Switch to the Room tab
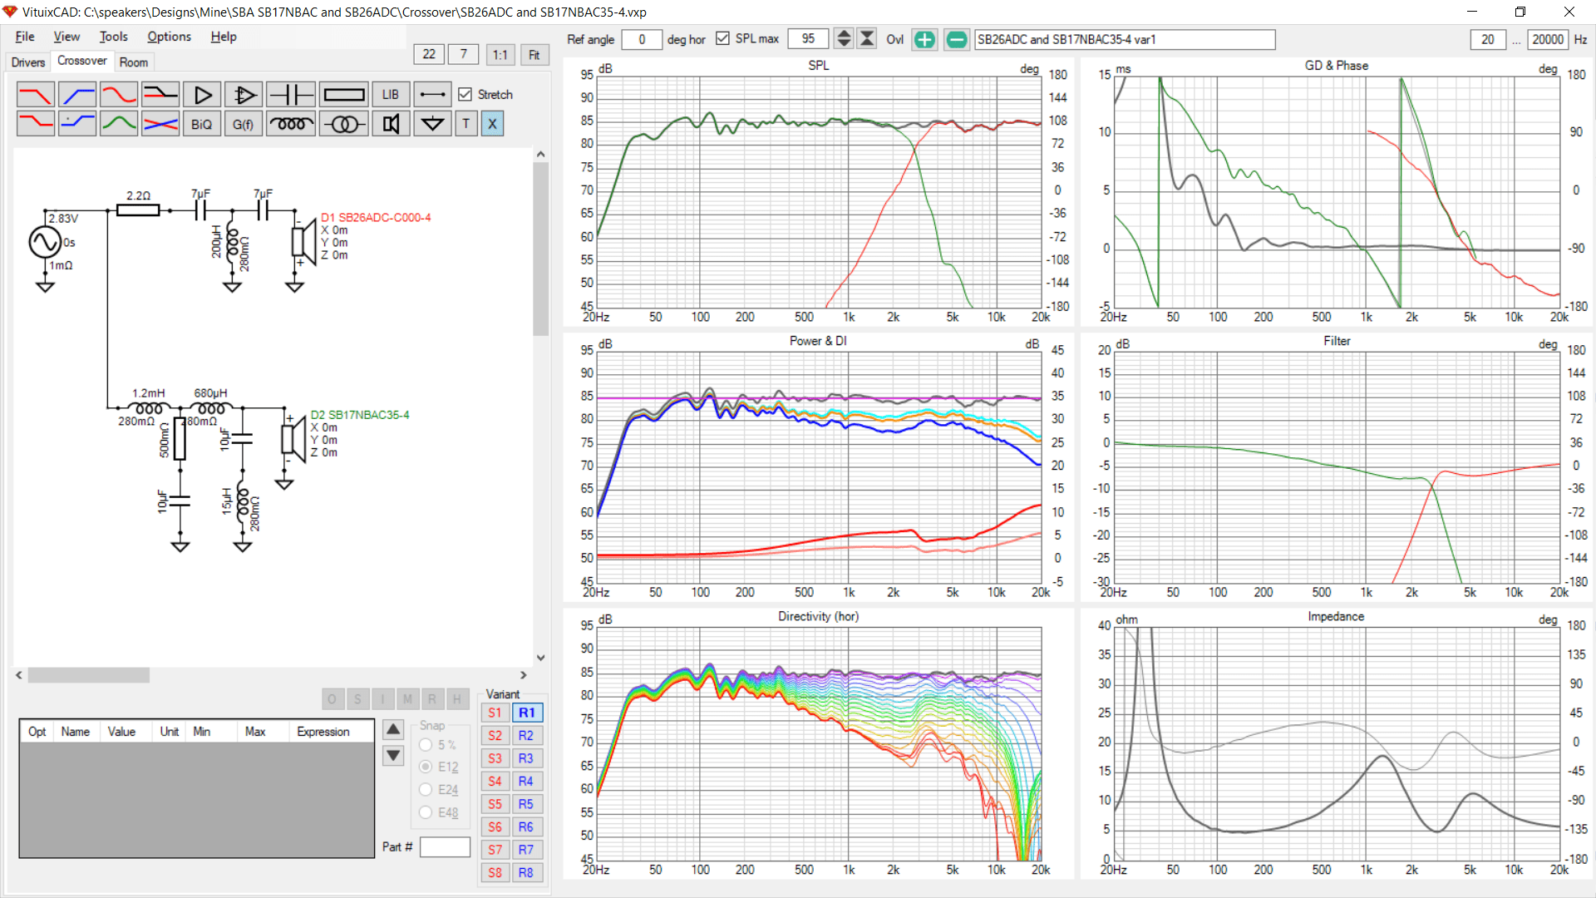Screen dimensions: 1596x898 point(133,62)
